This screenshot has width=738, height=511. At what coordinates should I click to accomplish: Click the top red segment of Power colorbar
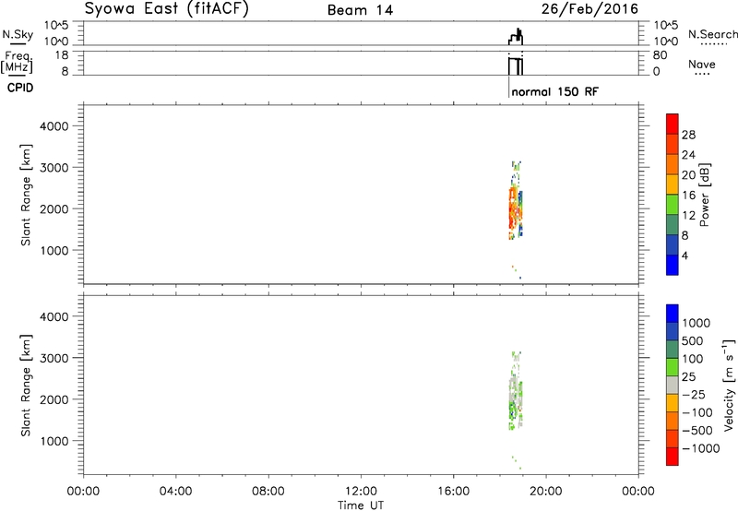[x=673, y=124]
